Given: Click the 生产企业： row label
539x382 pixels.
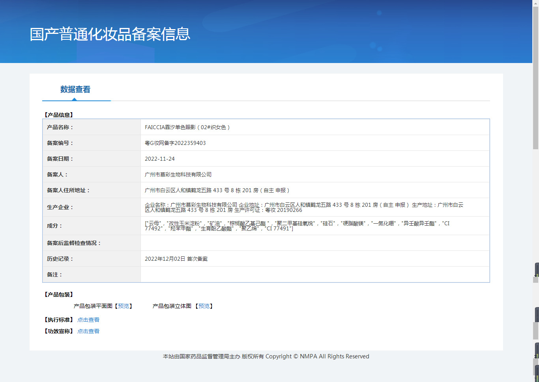Looking at the screenshot, I should [60, 207].
